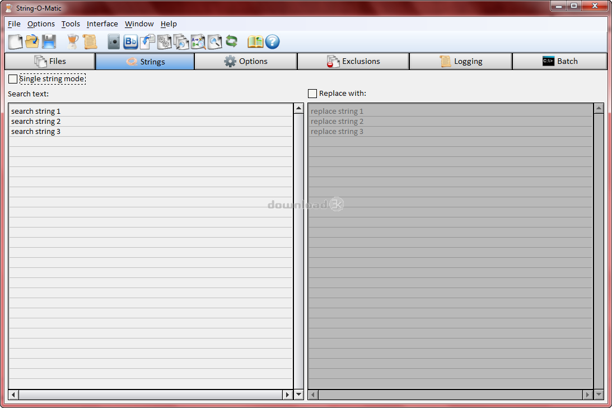Enable the Single string mode checkbox
The image size is (612, 408).
(x=13, y=79)
